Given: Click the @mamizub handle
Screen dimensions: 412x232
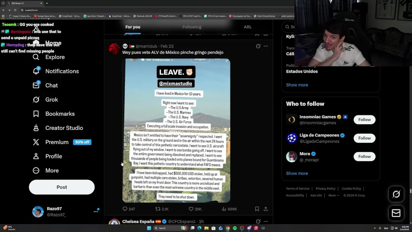Looking at the screenshot, I should [147, 46].
